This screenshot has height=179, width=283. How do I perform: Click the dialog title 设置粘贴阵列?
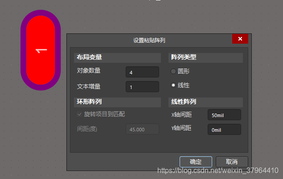coord(149,41)
